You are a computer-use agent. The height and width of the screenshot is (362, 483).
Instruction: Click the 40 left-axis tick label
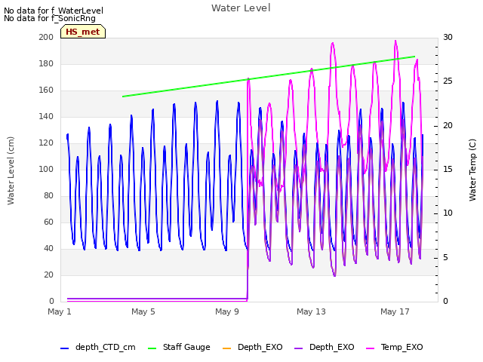(x=48, y=248)
